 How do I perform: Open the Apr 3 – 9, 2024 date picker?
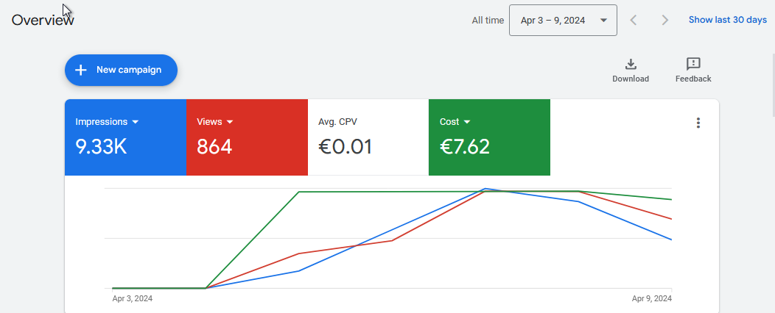coord(563,21)
